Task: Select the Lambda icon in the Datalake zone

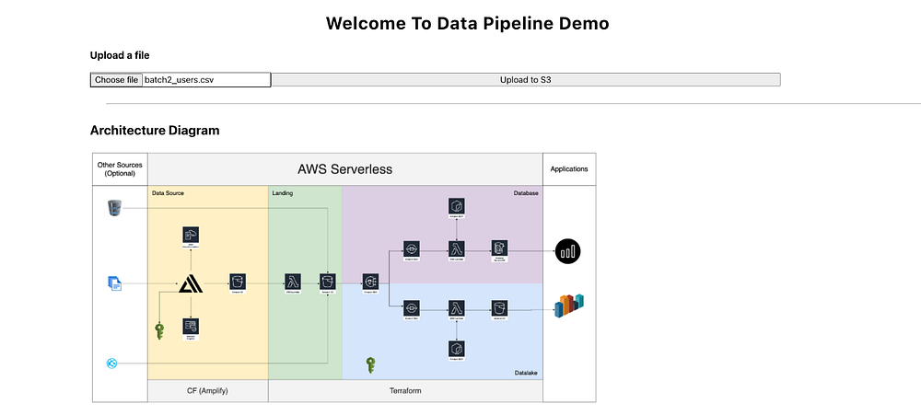Action: click(456, 308)
